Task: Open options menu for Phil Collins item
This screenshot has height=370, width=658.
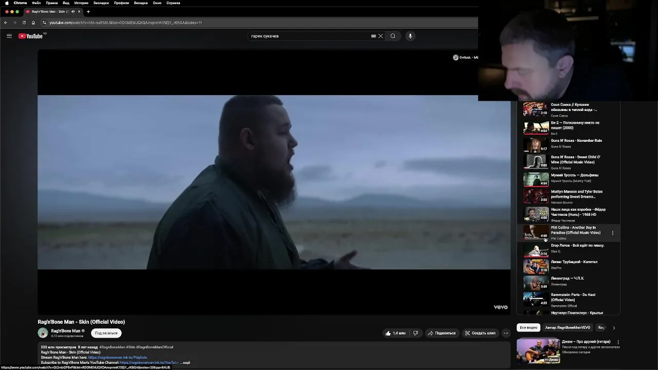Action: click(x=612, y=233)
